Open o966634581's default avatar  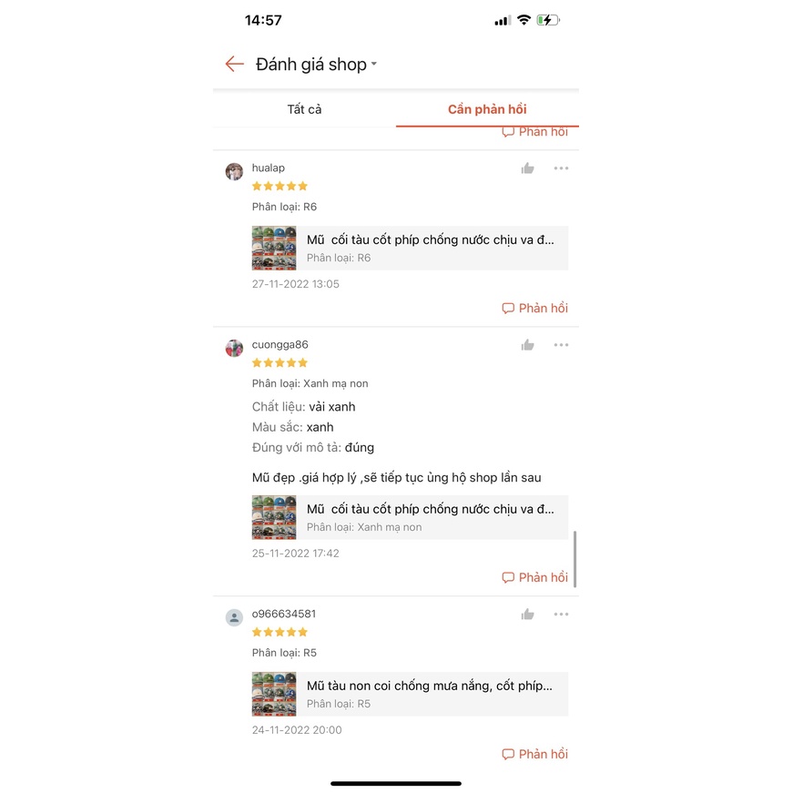point(234,617)
